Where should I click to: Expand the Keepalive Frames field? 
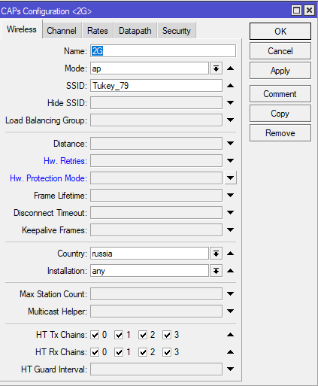(x=230, y=229)
